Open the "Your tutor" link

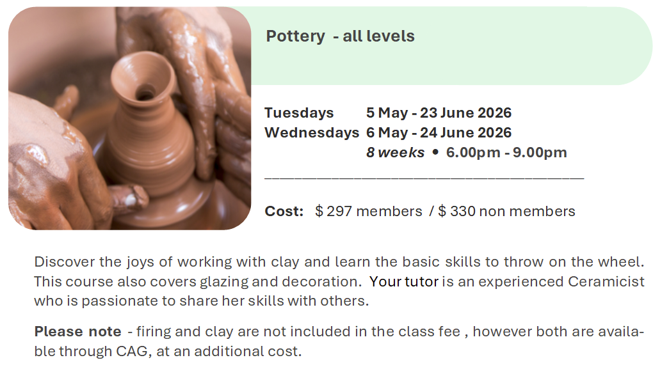point(404,282)
